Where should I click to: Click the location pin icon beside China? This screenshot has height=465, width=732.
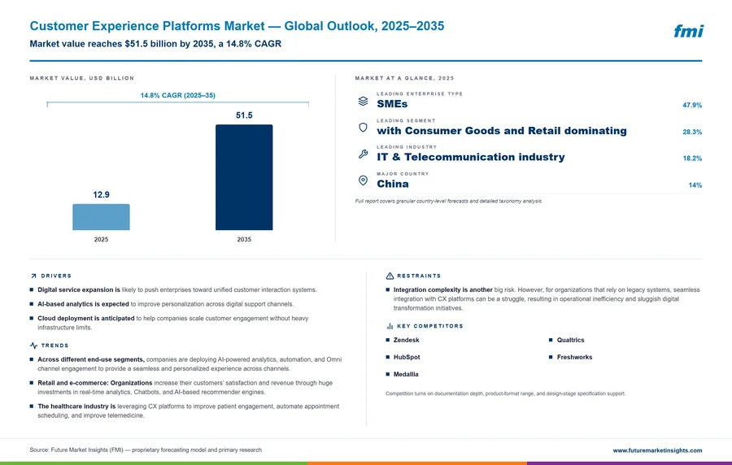pyautogui.click(x=363, y=180)
